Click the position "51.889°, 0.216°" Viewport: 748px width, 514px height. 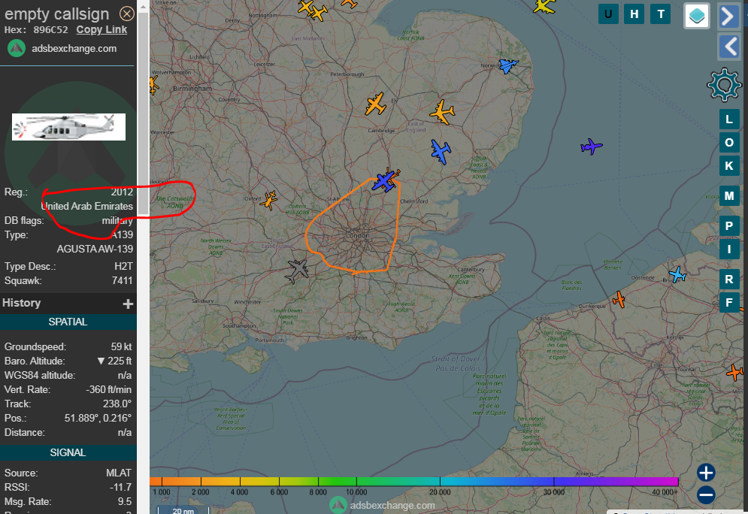tap(98, 418)
